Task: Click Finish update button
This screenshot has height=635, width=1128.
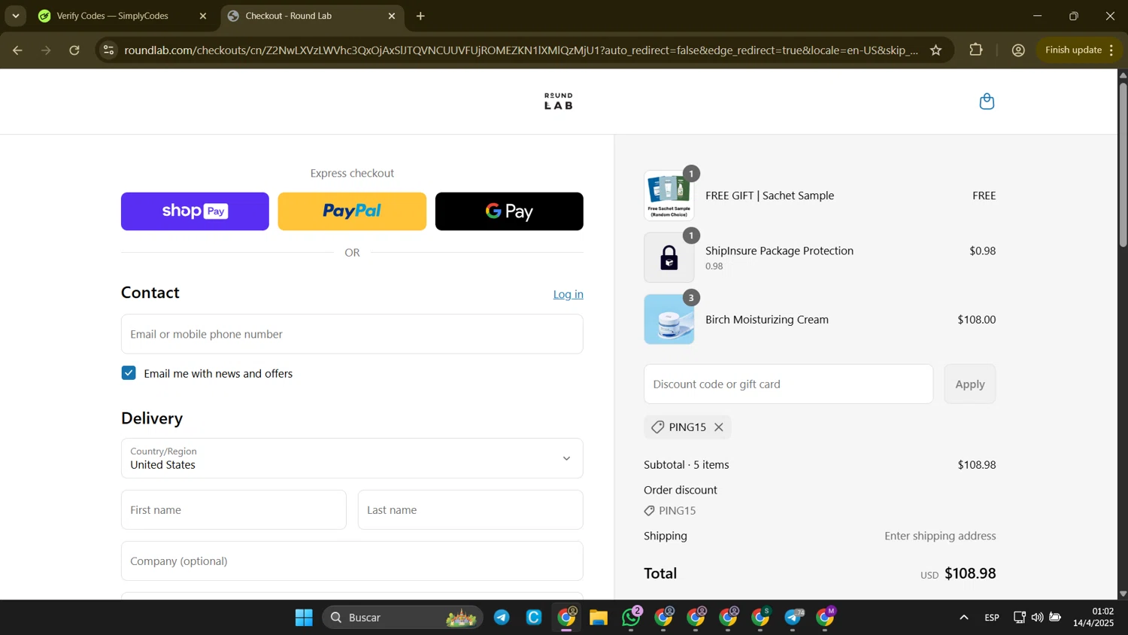Action: 1073,50
